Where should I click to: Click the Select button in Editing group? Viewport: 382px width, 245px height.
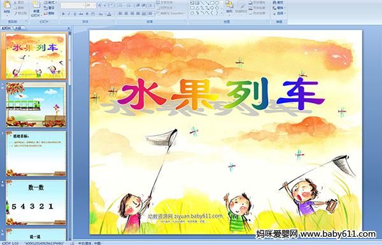coord(279,13)
